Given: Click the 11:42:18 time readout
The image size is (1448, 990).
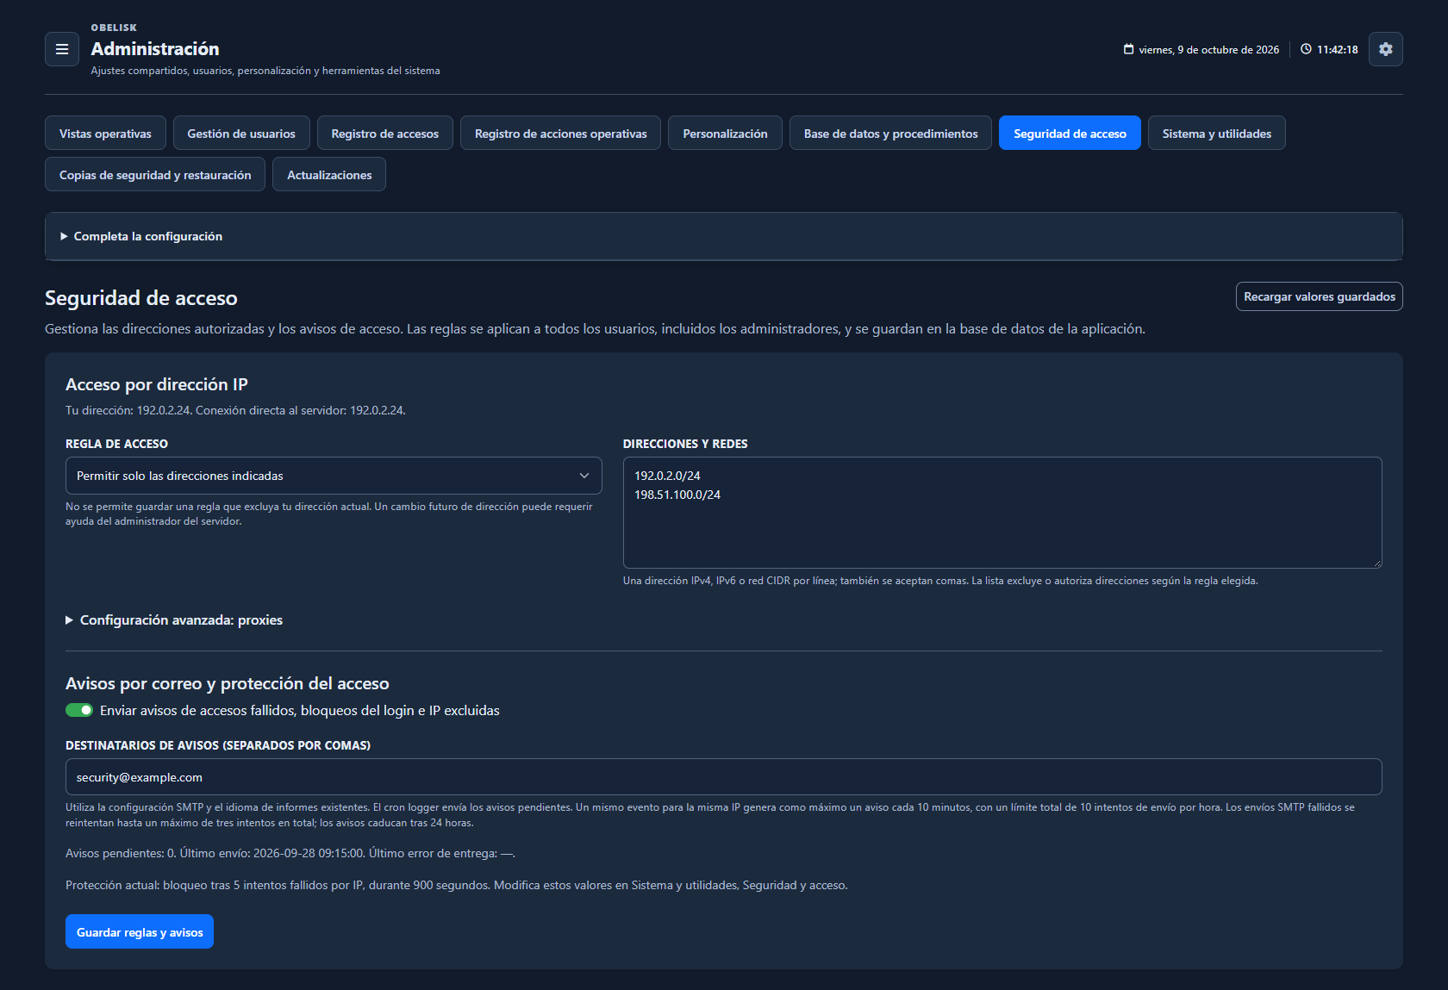Looking at the screenshot, I should [x=1337, y=49].
